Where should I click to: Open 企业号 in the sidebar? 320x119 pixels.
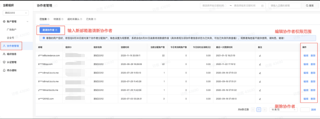coord(10,38)
